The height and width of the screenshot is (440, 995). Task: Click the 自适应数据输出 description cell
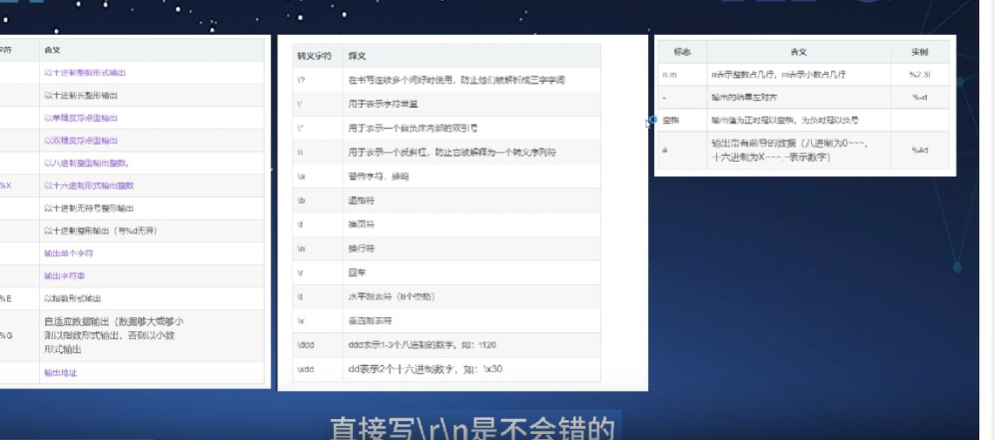tap(151, 335)
